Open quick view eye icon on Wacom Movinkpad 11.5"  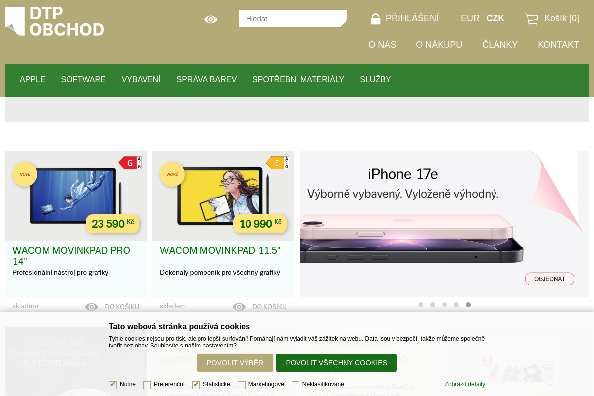pyautogui.click(x=239, y=307)
